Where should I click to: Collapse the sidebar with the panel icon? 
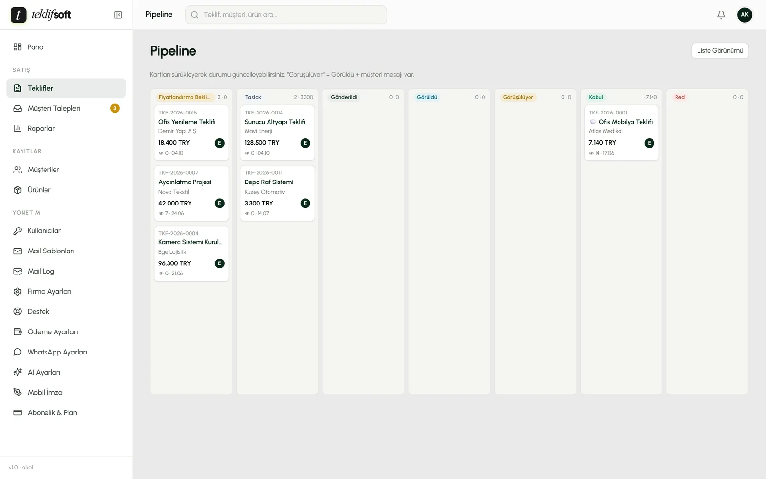[x=118, y=15]
